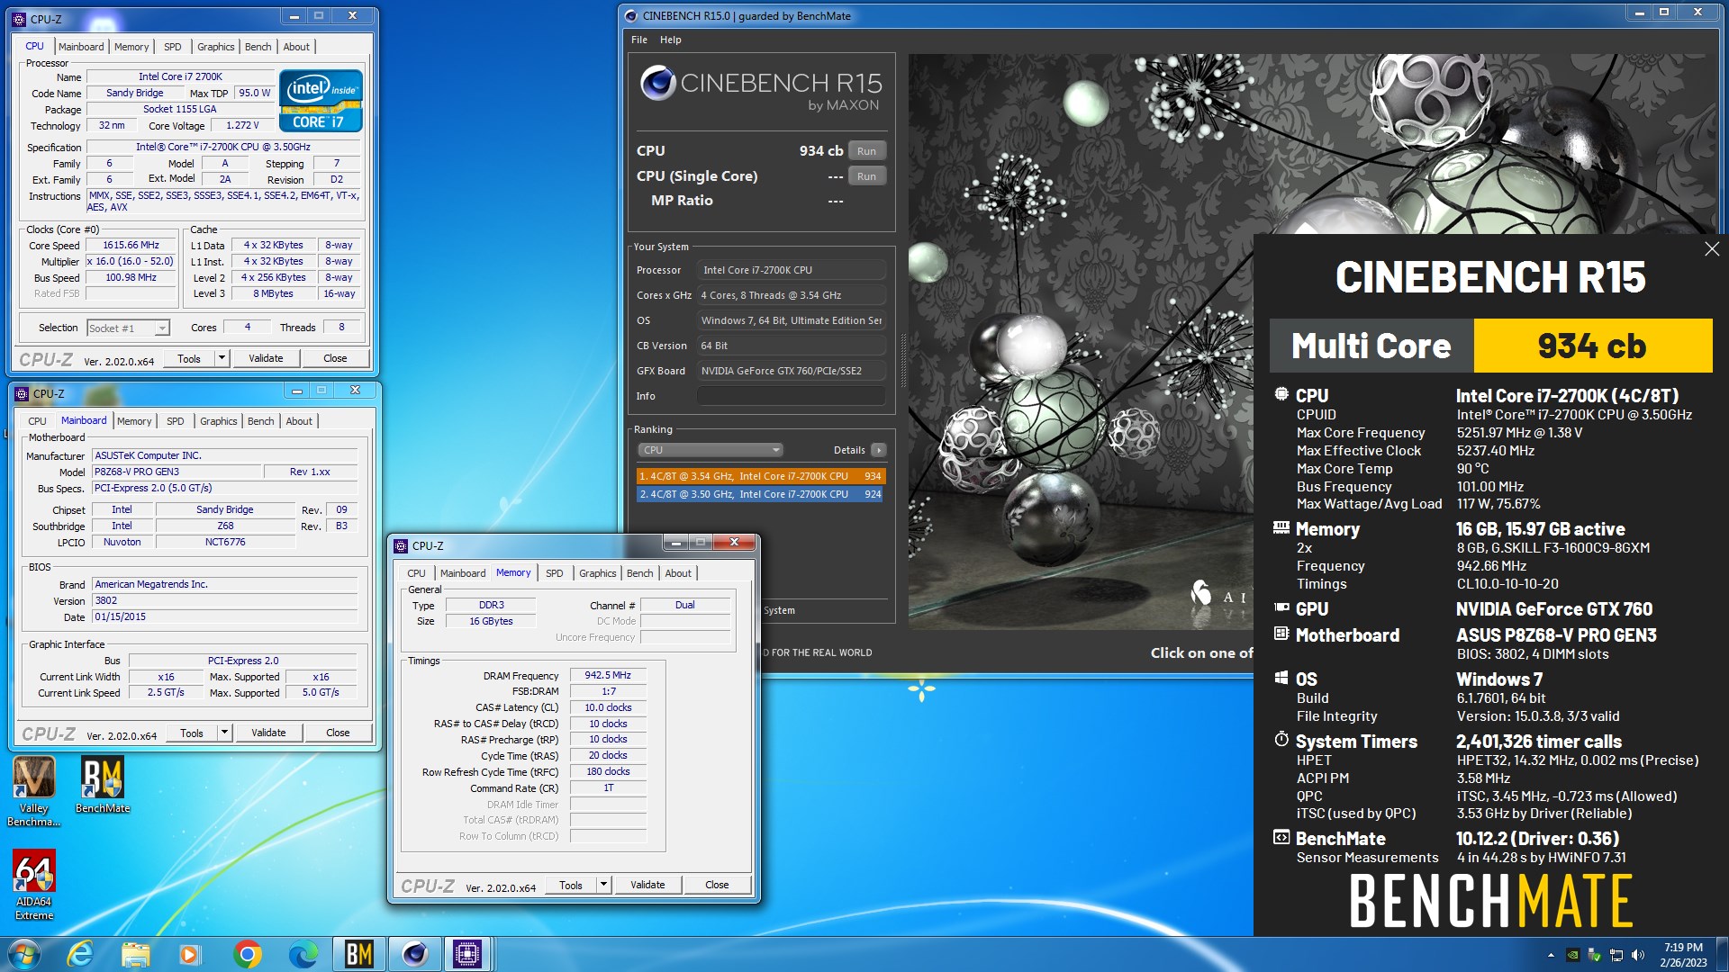Open Graphics tab in CPU-Z Mainboard window
The height and width of the screenshot is (972, 1729).
(x=219, y=421)
